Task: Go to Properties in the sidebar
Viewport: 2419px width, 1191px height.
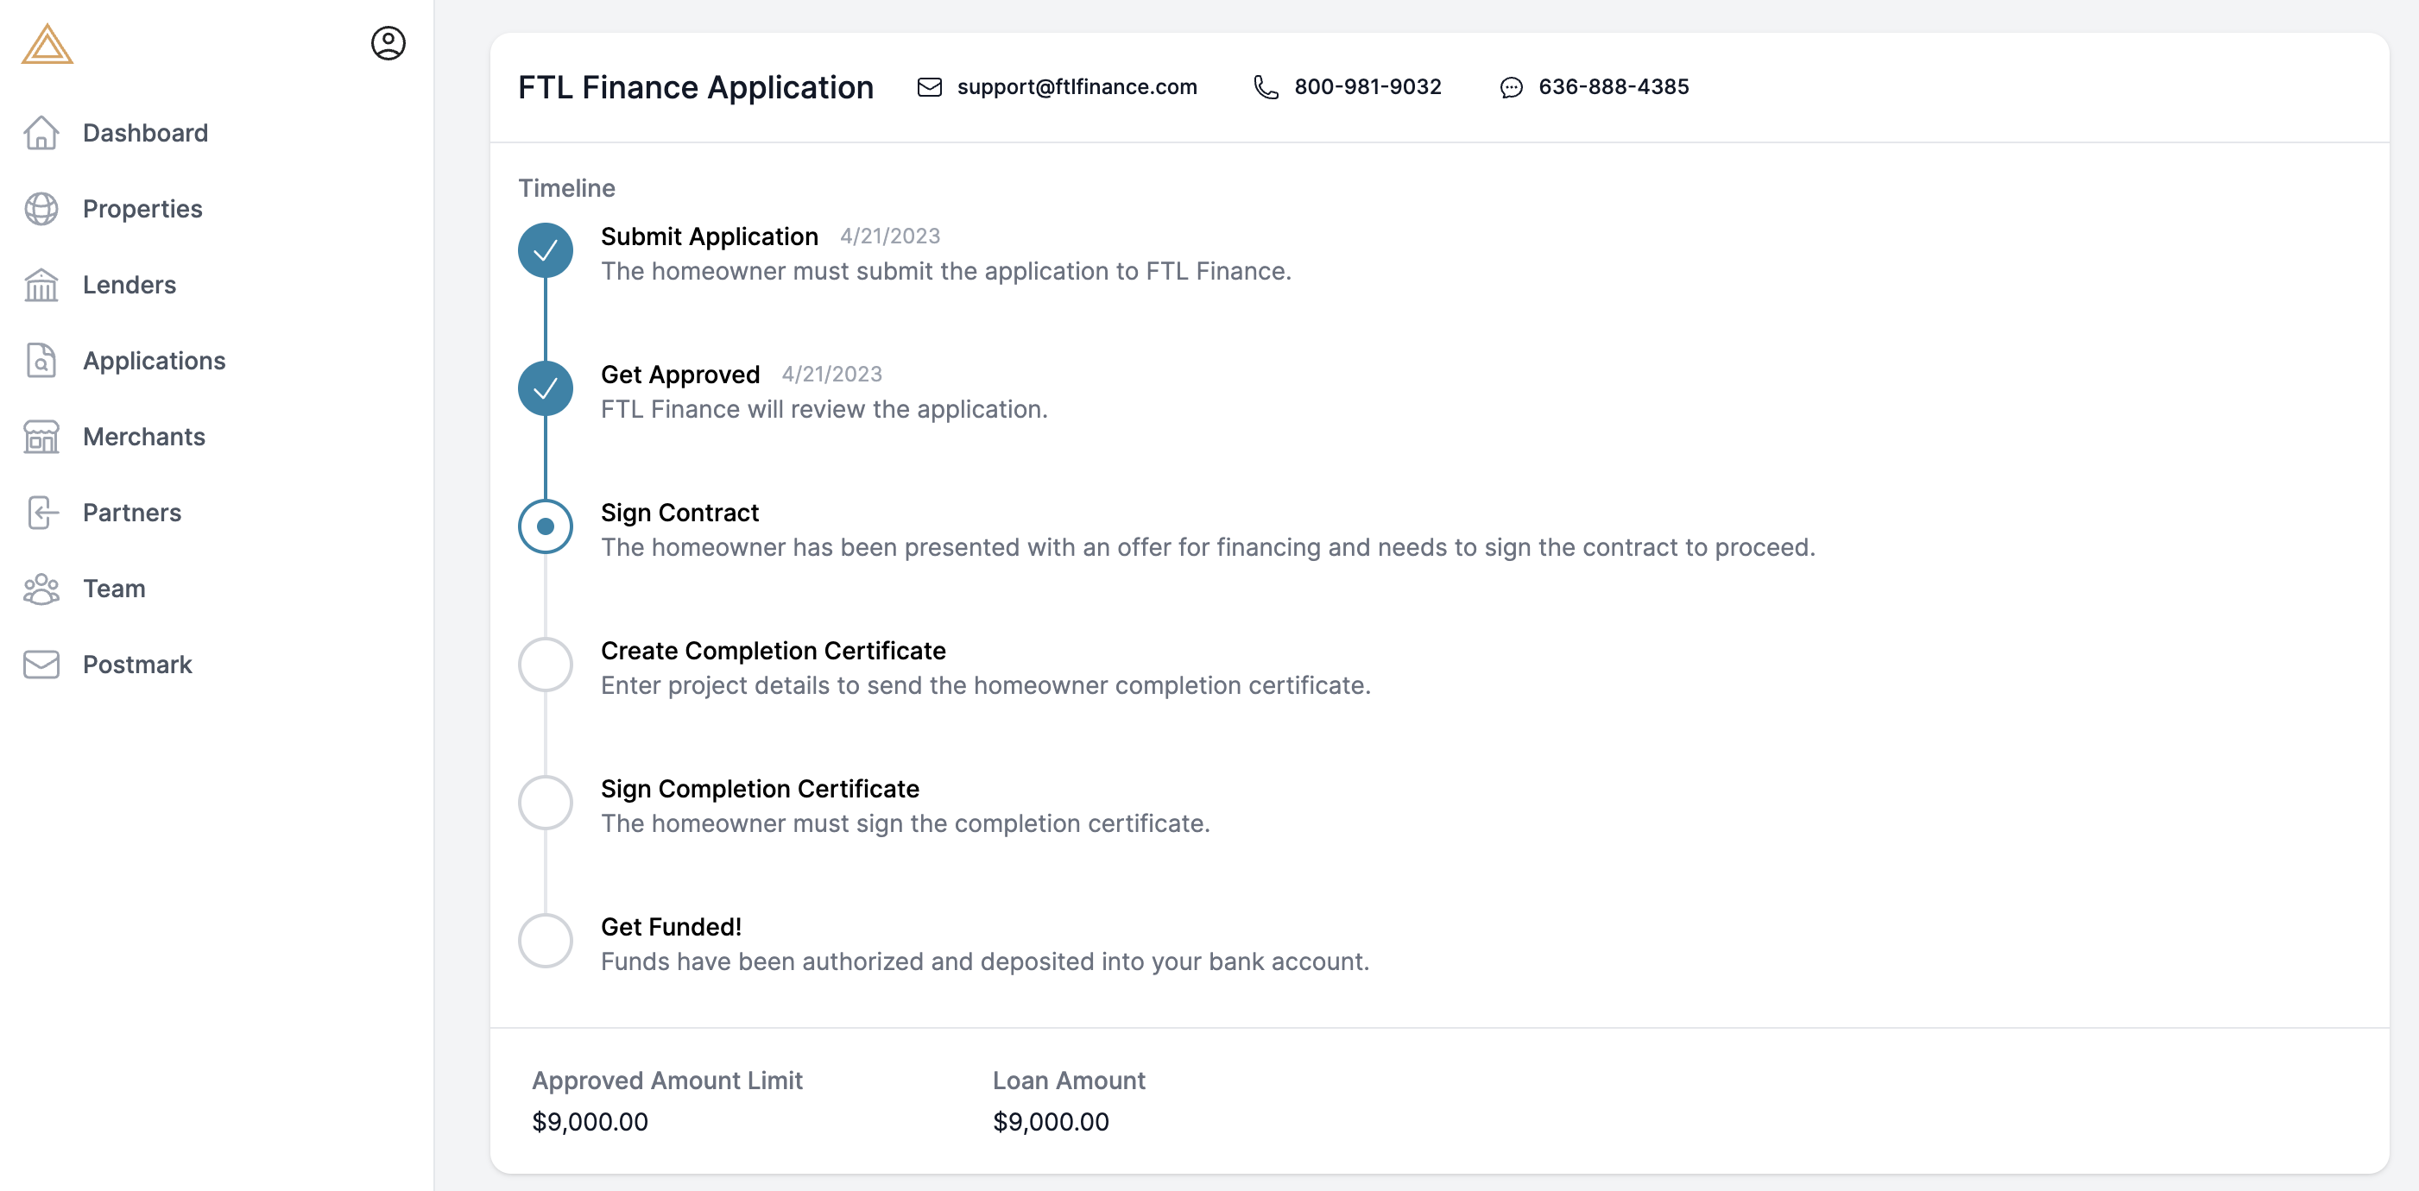Action: pos(142,210)
